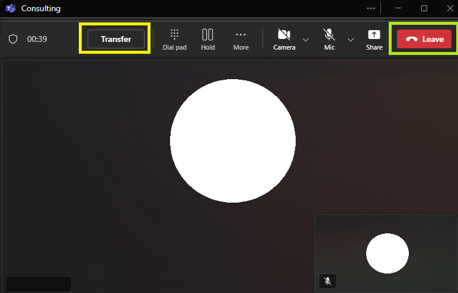
Task: Open the More actions menu
Action: [241, 40]
